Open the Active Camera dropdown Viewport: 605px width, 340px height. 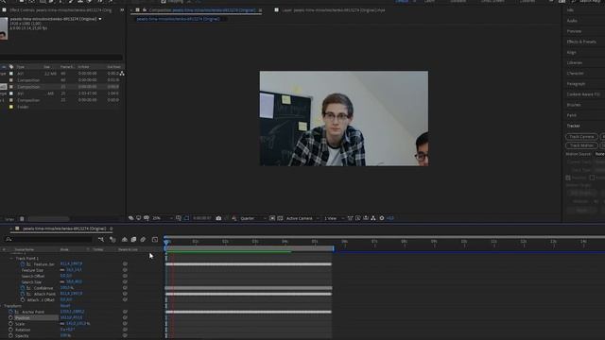(302, 218)
